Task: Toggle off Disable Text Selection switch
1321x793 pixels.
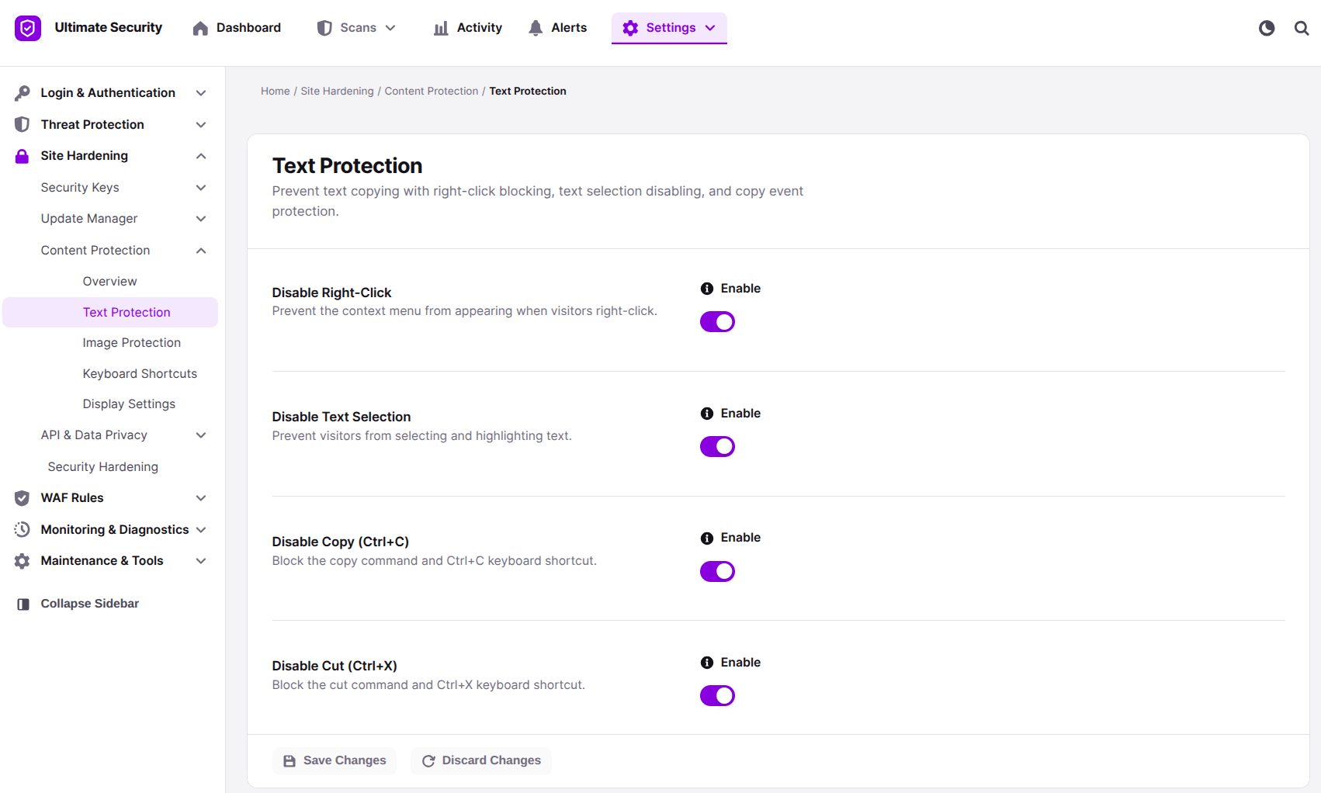Action: click(x=717, y=447)
